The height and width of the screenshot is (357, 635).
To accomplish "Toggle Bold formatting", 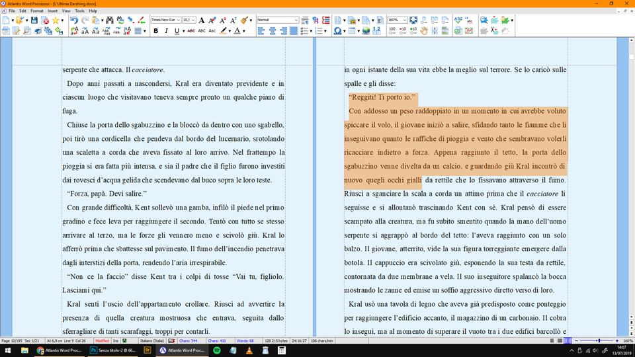I will tap(156, 31).
